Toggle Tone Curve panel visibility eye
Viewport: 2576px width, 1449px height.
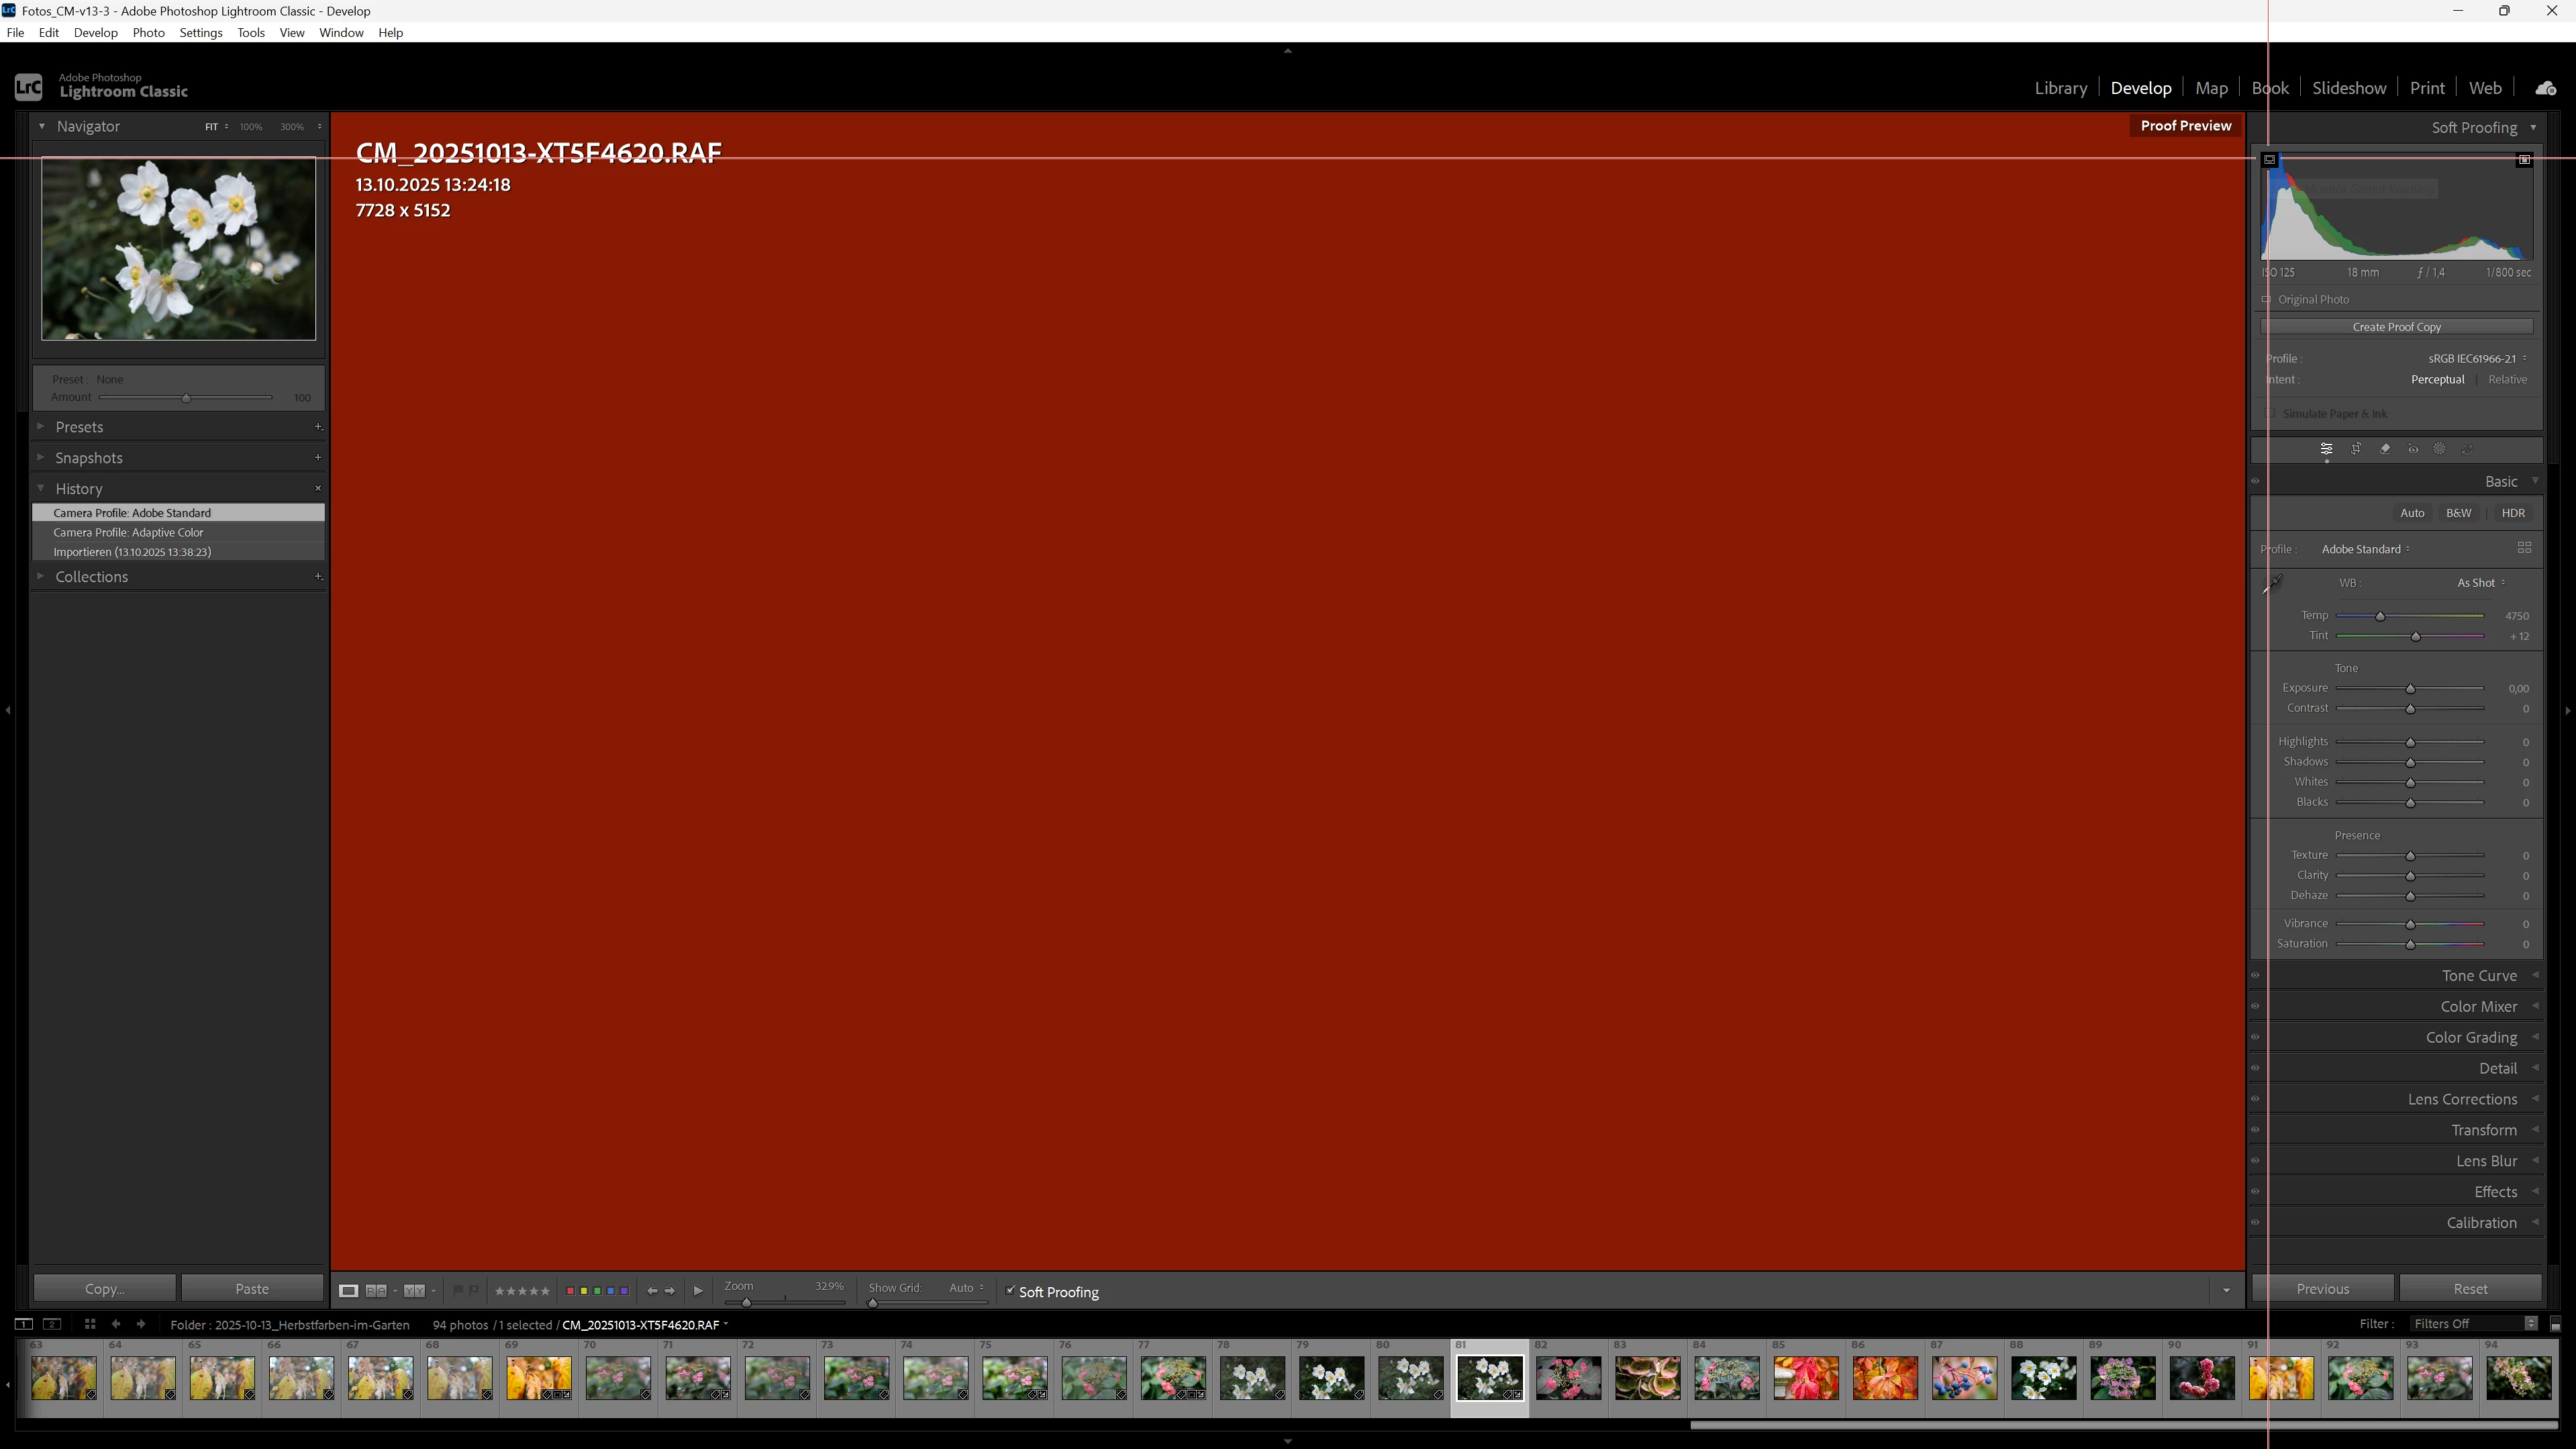pos(2255,976)
